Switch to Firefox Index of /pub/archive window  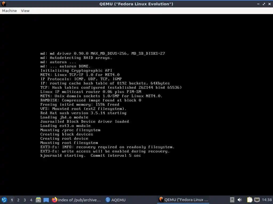[76, 200]
